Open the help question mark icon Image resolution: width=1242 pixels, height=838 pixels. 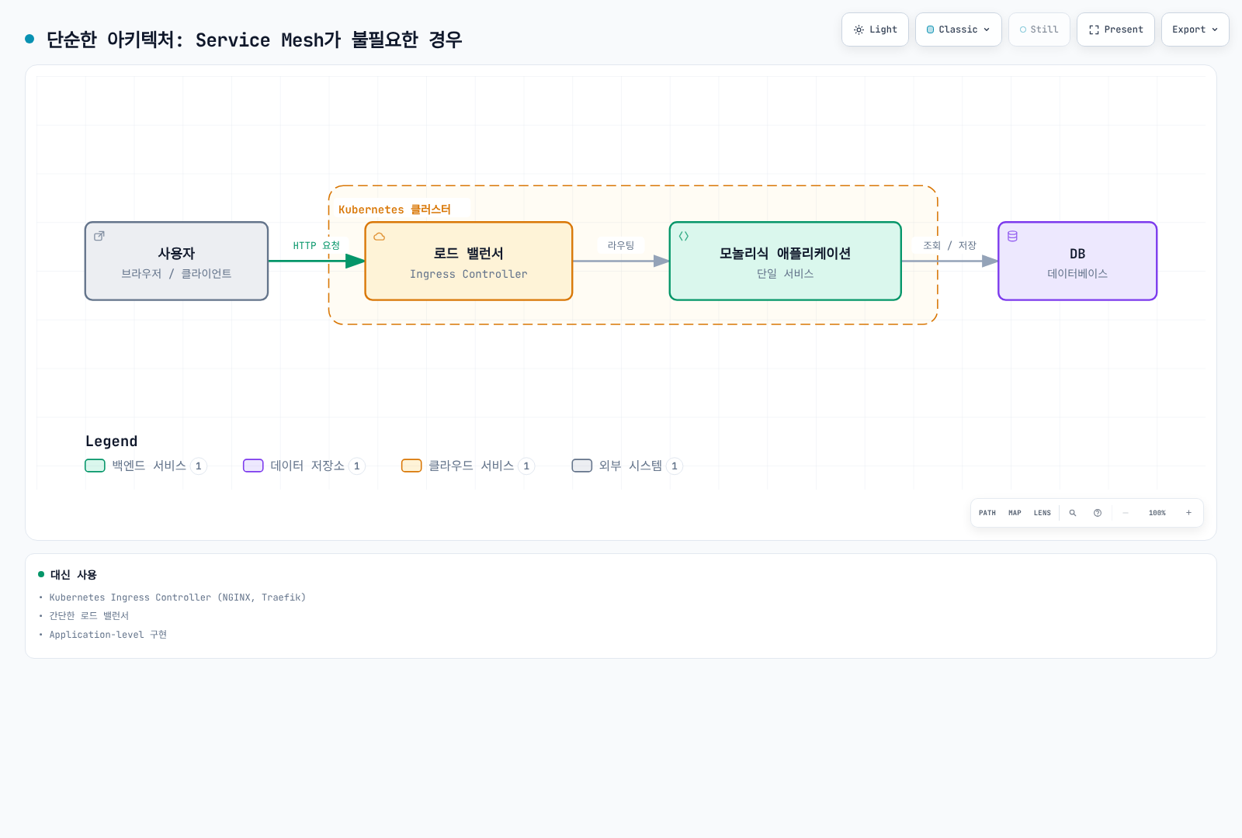click(x=1098, y=513)
